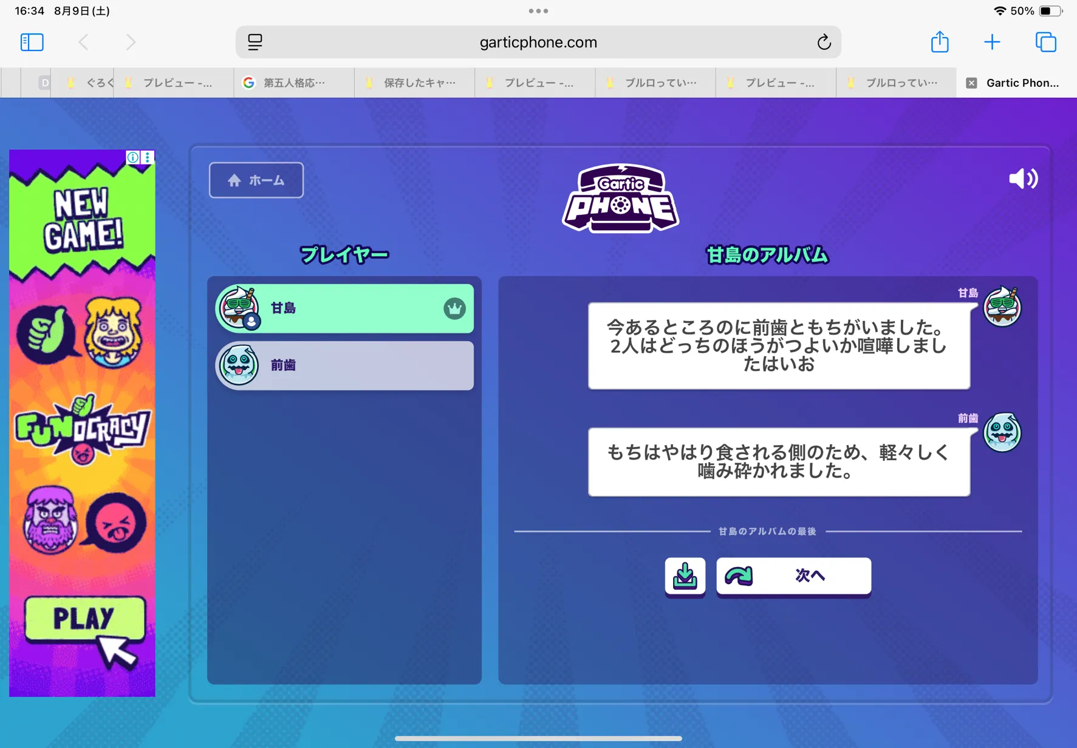Tap 前歯's avatar beside the second message
This screenshot has width=1077, height=748.
tap(1002, 432)
